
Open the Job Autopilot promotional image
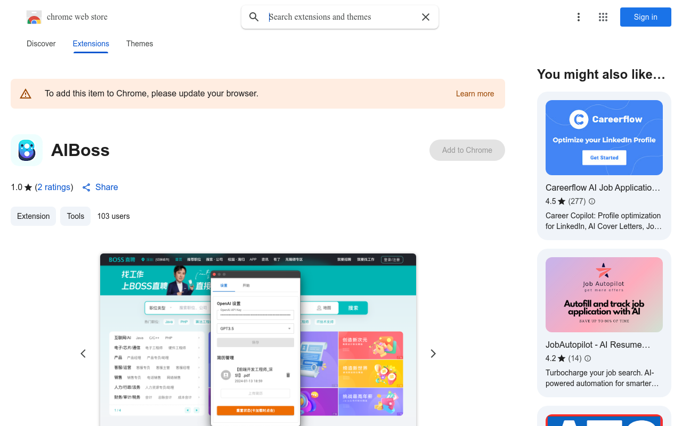point(604,295)
